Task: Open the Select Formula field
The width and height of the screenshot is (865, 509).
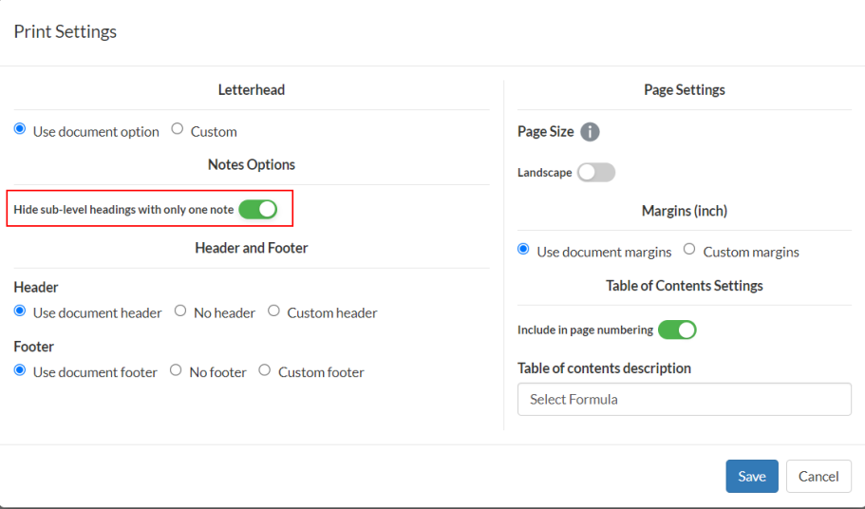Action: 684,400
